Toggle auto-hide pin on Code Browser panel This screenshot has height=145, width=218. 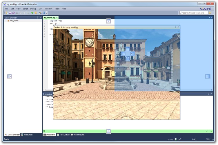pyautogui.click(x=37, y=18)
